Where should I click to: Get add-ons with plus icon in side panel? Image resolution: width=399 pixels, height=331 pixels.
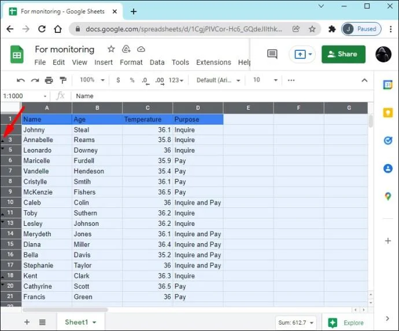click(x=388, y=241)
